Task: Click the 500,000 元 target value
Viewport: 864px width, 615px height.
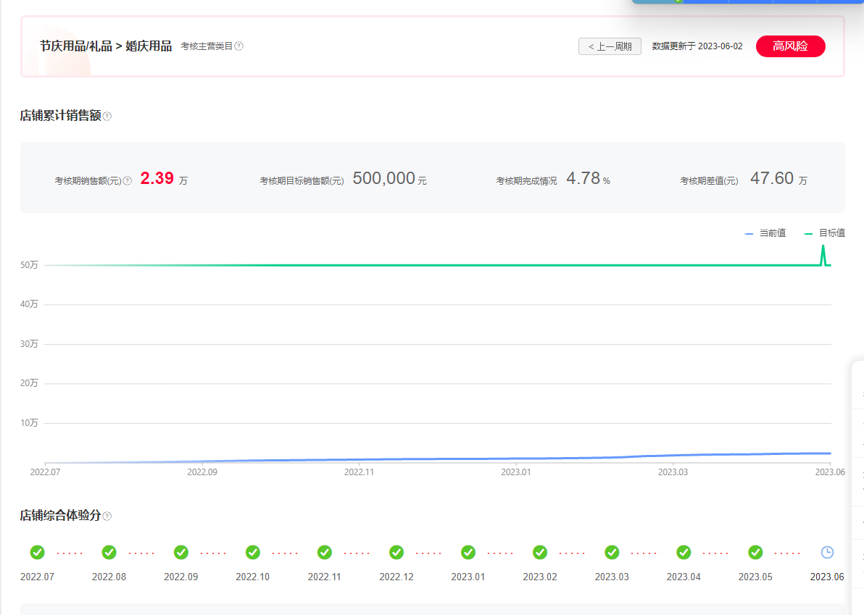Action: click(389, 178)
